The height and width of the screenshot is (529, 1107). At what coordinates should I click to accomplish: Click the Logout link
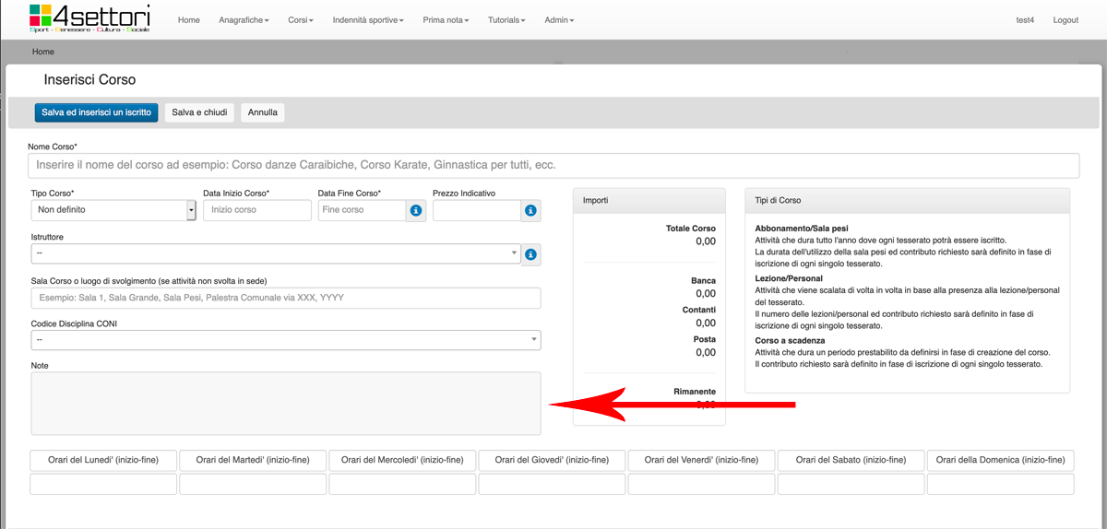[1065, 20]
